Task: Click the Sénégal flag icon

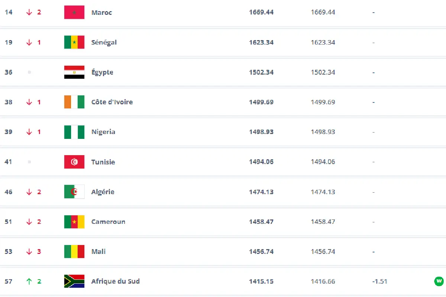Action: [x=74, y=42]
